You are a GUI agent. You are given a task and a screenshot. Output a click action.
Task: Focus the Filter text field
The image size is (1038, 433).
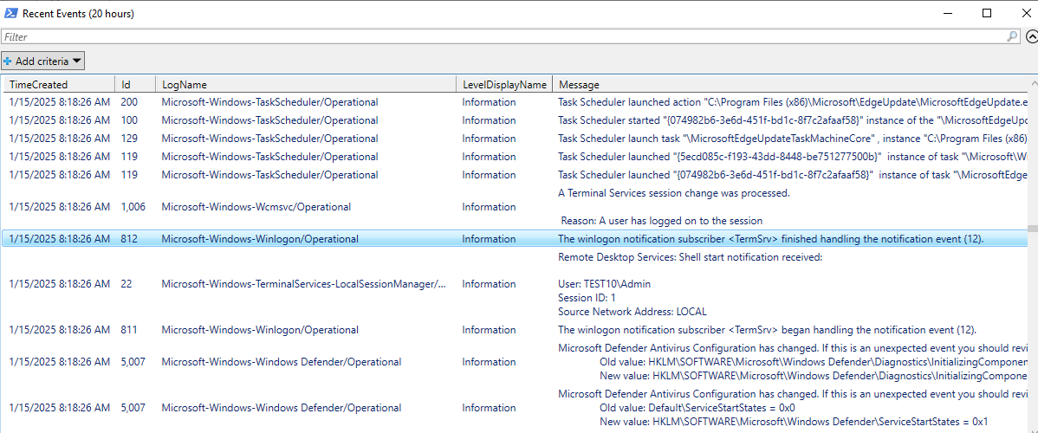click(x=509, y=37)
